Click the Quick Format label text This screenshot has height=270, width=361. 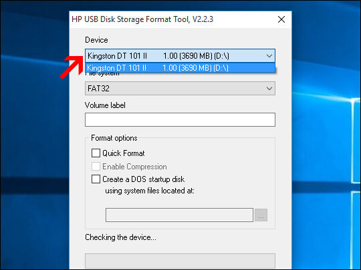pyautogui.click(x=124, y=153)
